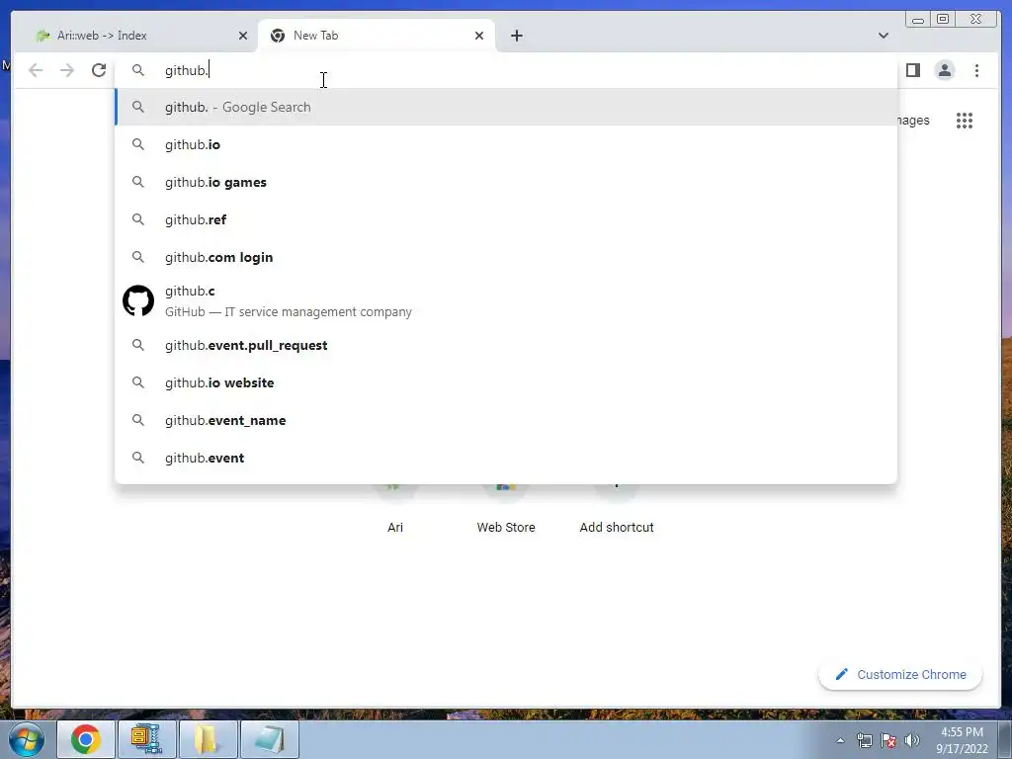Image resolution: width=1012 pixels, height=759 pixels.
Task: Pick the github.ref suggestion
Action: click(x=506, y=219)
